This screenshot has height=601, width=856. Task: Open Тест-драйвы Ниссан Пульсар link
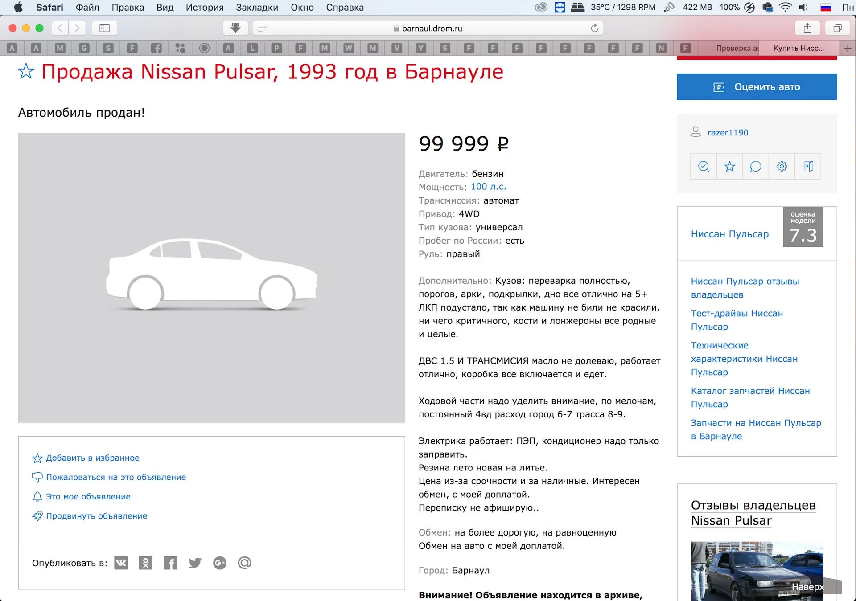tap(737, 320)
